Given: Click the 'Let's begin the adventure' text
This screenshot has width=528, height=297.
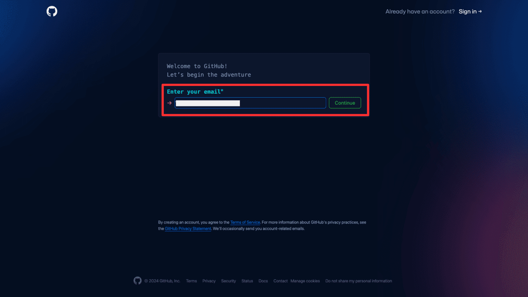Looking at the screenshot, I should coord(209,75).
